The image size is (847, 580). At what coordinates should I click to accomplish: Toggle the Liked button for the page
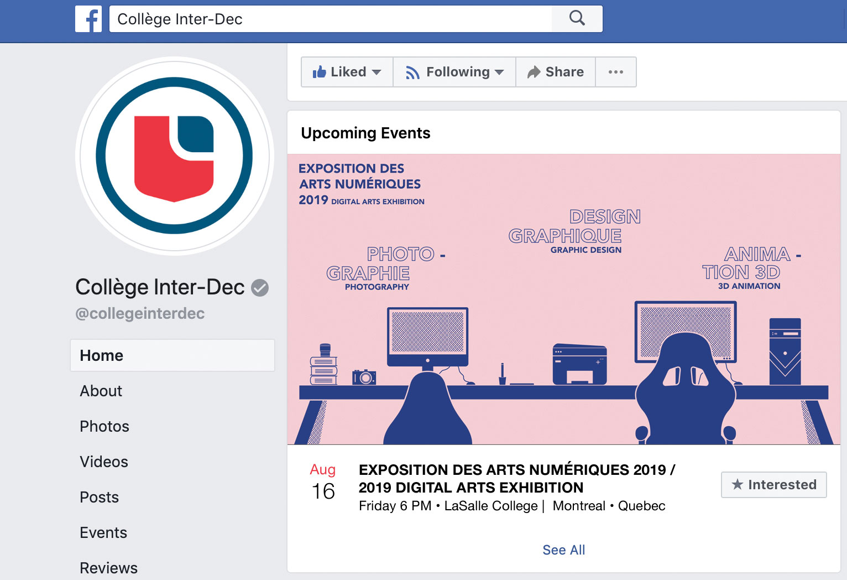347,72
